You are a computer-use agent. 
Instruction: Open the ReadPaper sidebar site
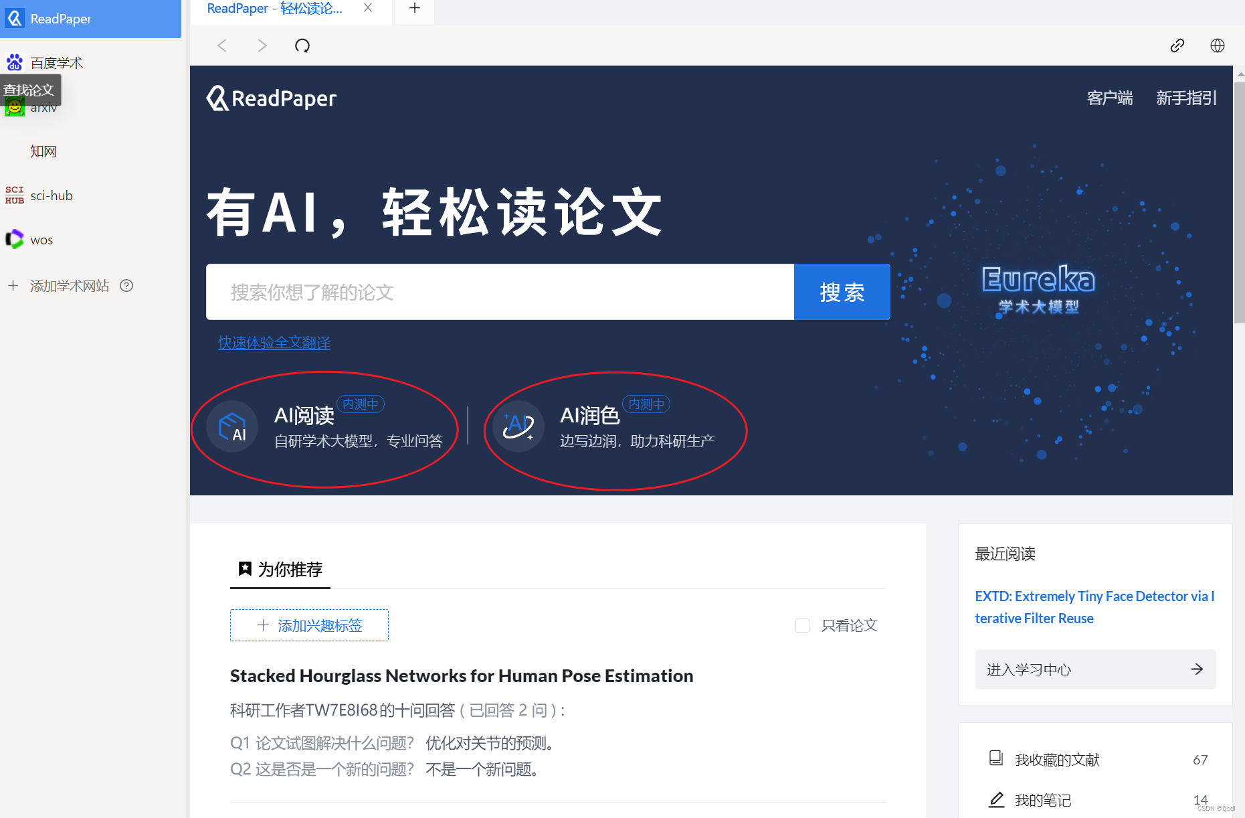click(90, 19)
